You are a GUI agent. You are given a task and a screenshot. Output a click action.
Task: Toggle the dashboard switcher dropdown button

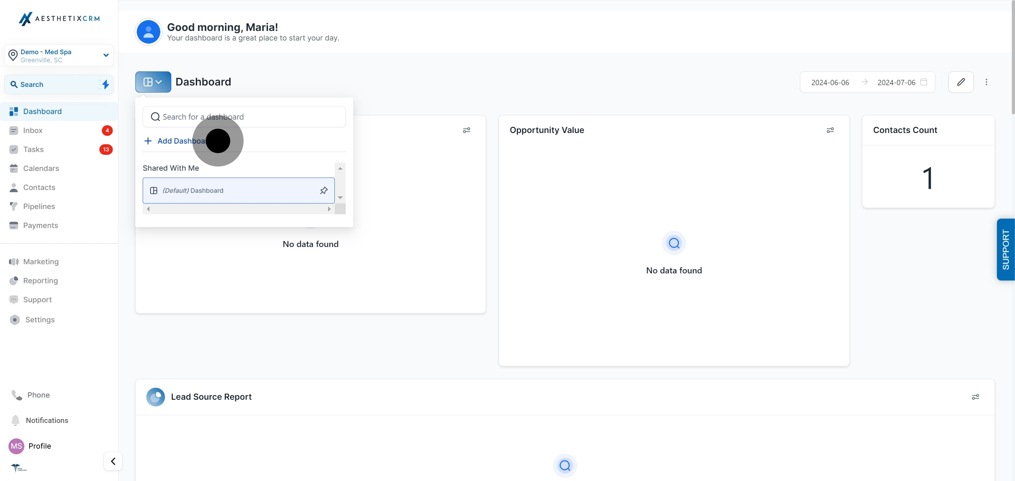(x=153, y=82)
